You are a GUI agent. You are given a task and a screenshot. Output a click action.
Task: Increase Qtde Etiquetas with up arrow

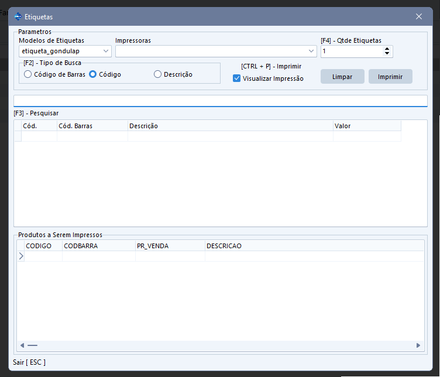(x=387, y=49)
